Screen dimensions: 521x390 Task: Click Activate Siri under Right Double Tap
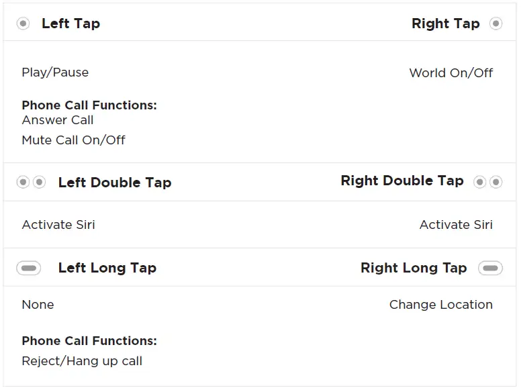(x=456, y=225)
